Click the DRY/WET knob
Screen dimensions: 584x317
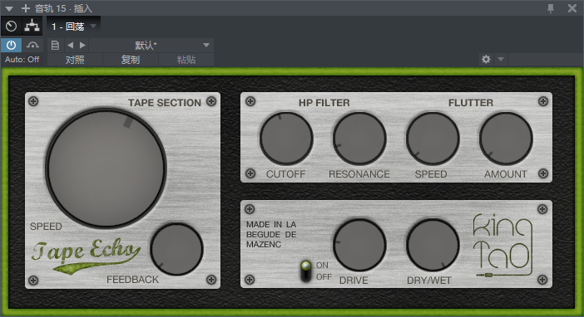[433, 246]
